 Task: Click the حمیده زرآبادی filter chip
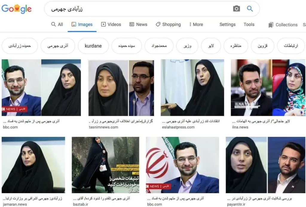point(19,46)
